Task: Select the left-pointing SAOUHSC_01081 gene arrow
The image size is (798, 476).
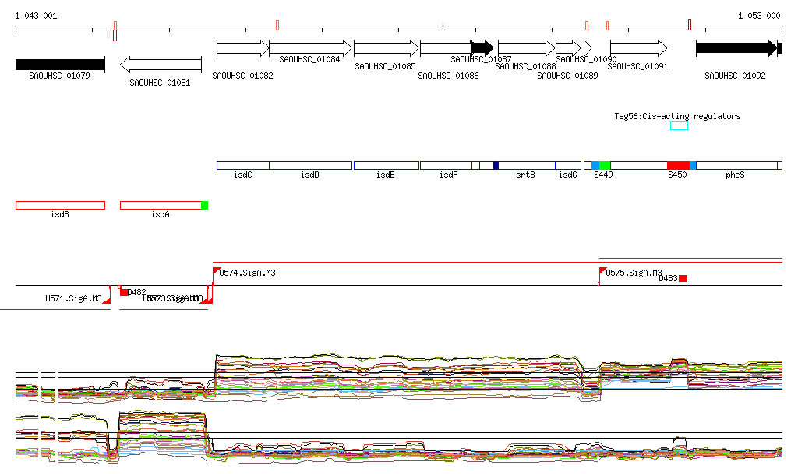Action: [161, 65]
